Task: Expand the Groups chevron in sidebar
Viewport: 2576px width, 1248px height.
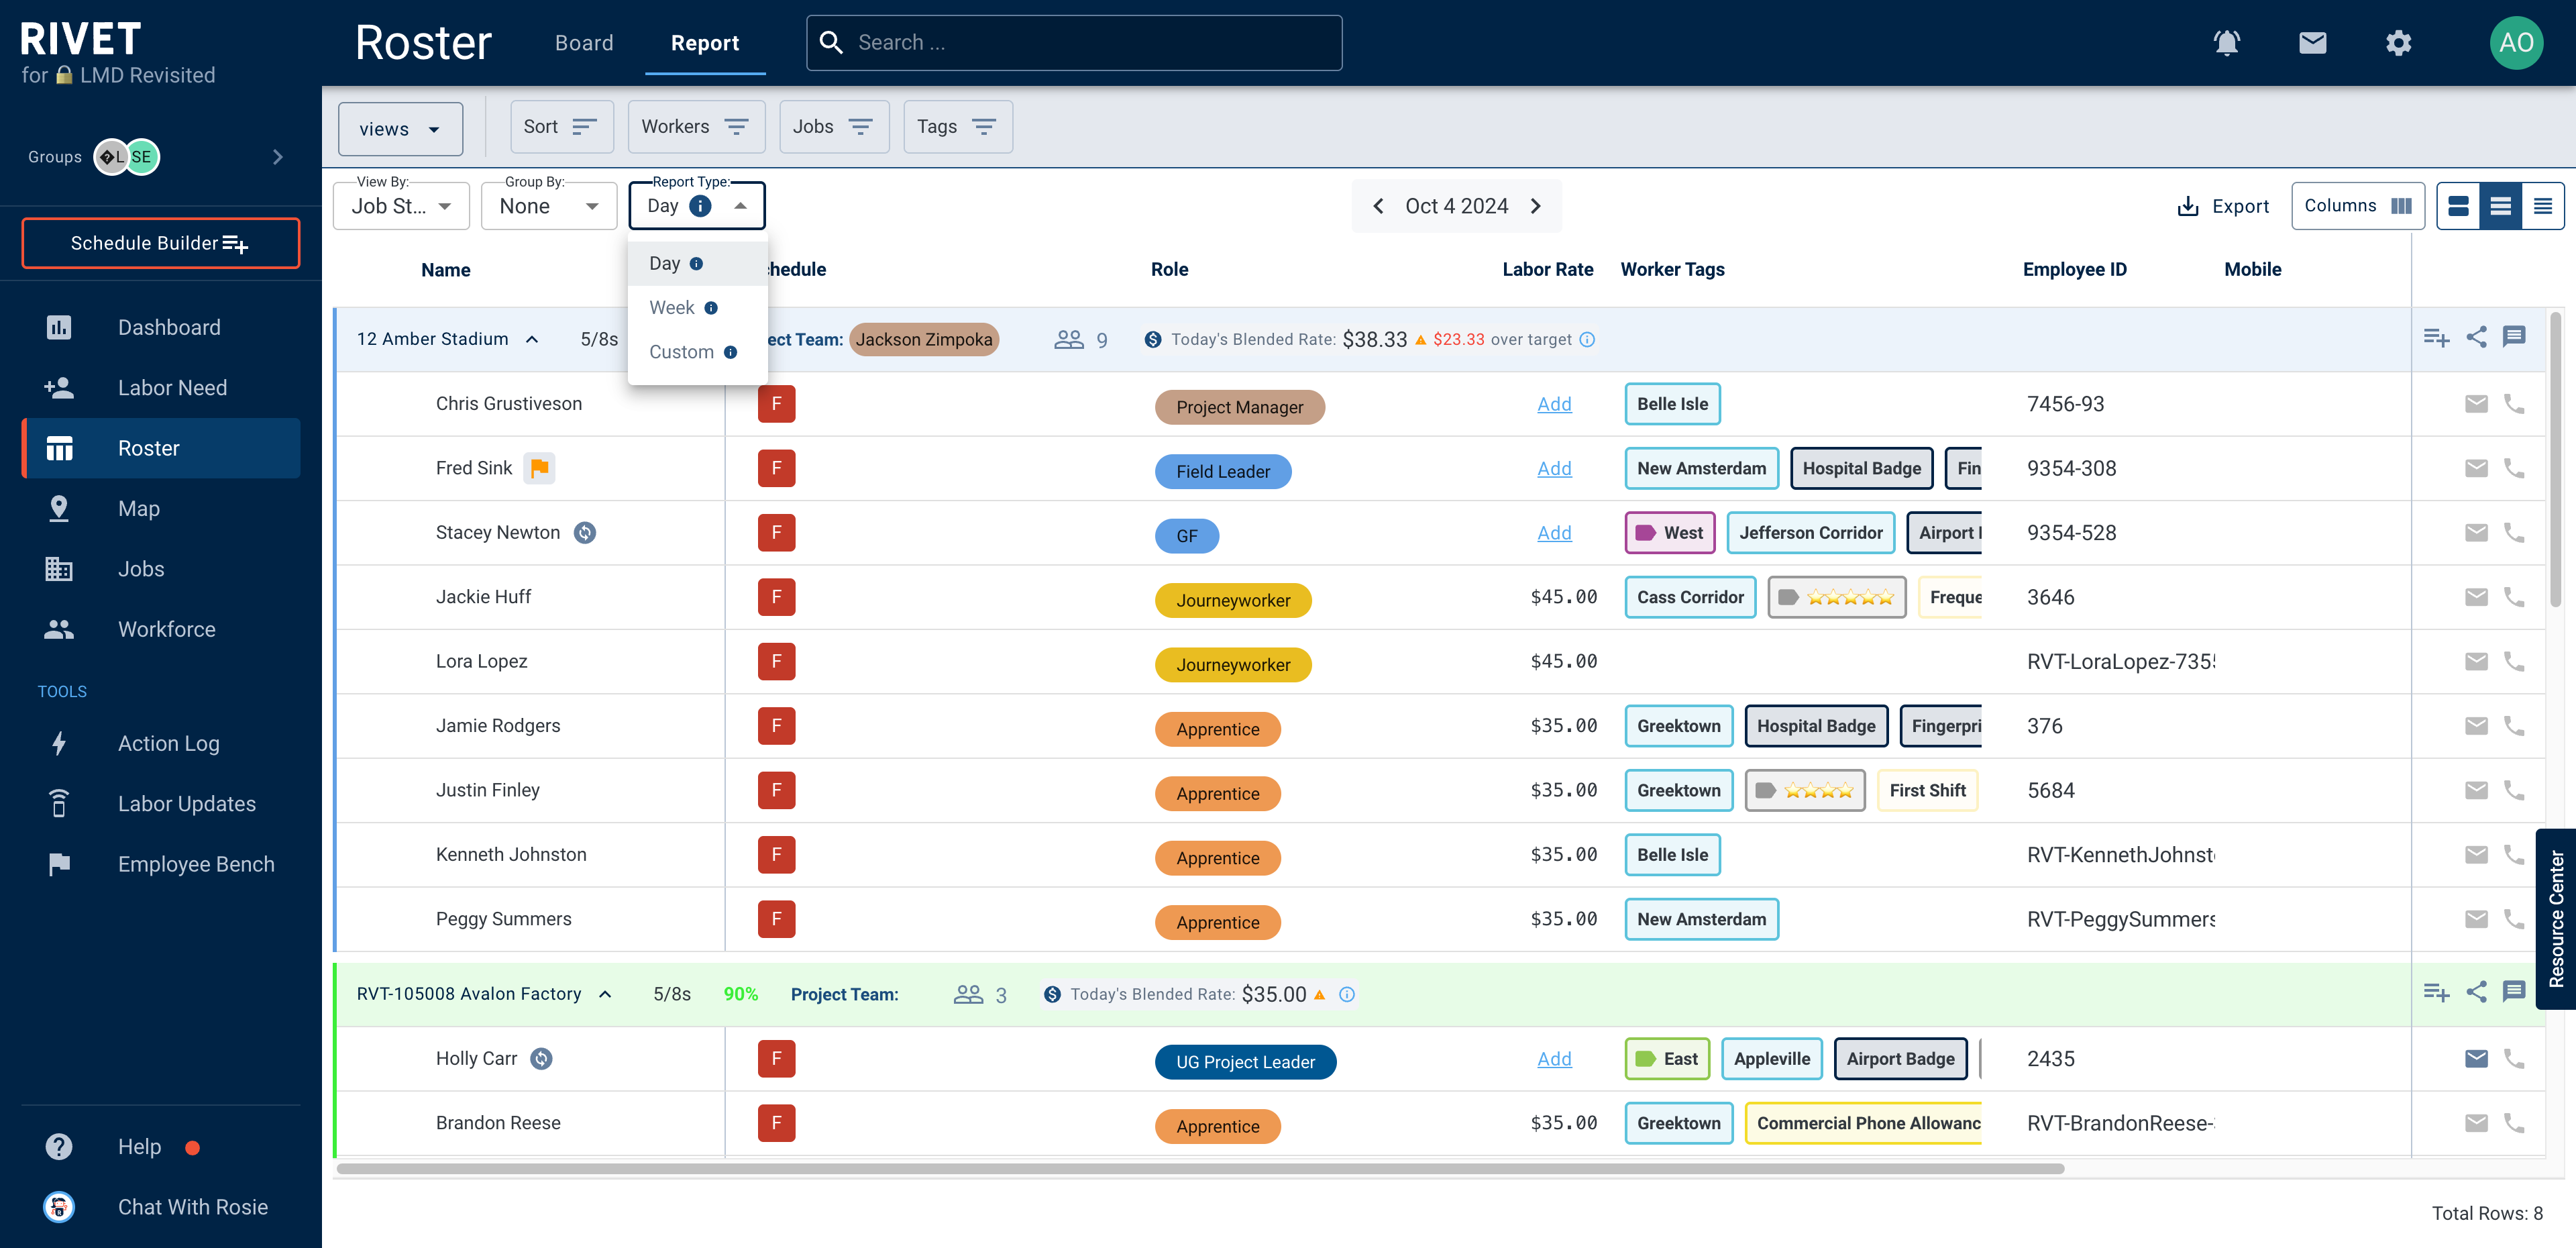Action: point(278,157)
